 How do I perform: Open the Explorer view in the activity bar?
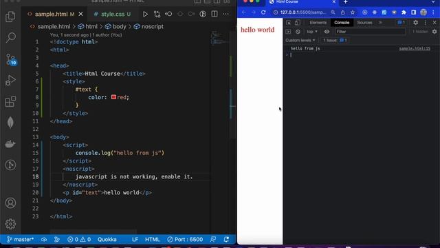coord(10,17)
